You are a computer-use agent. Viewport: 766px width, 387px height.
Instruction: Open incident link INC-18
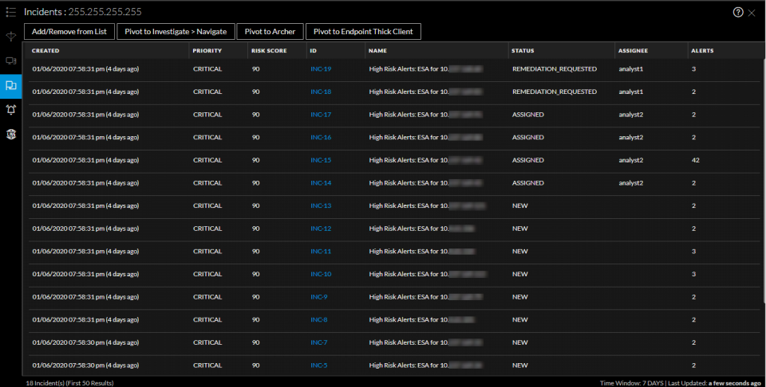pos(321,92)
